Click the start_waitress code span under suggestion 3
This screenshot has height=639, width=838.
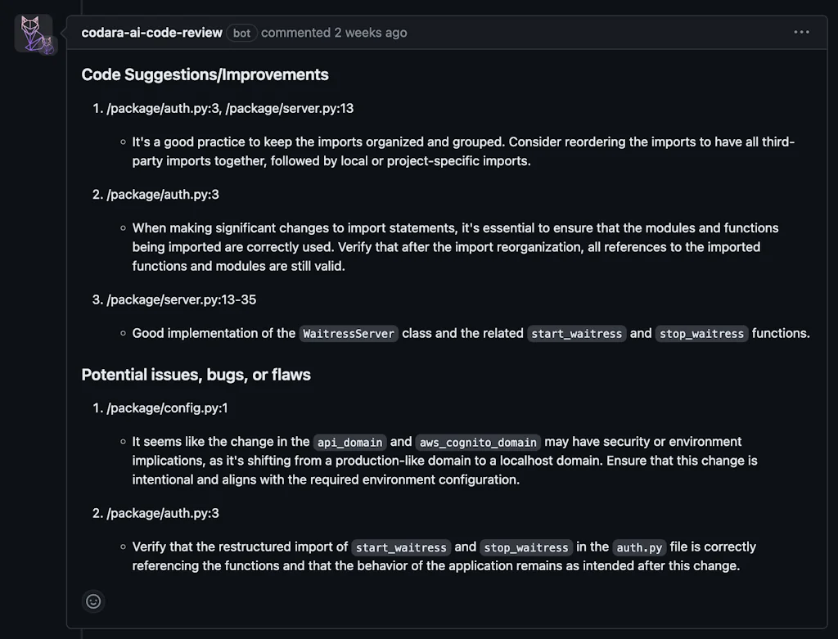pyautogui.click(x=576, y=334)
